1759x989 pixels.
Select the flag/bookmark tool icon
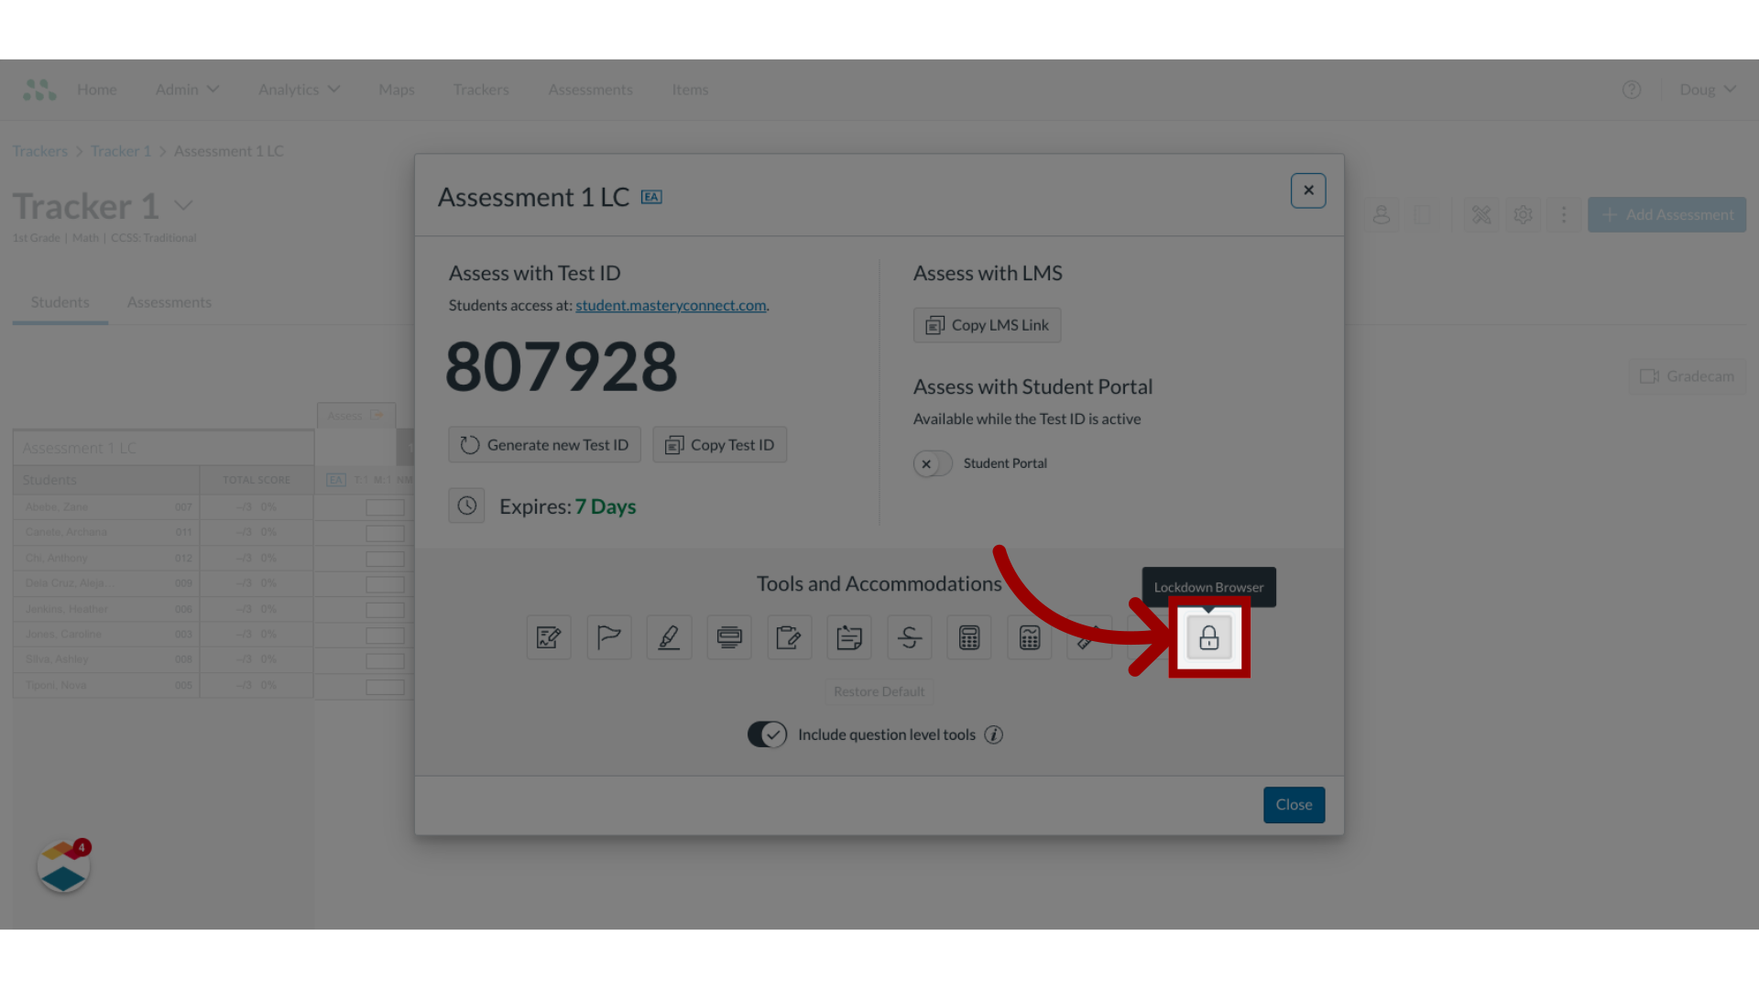609,636
